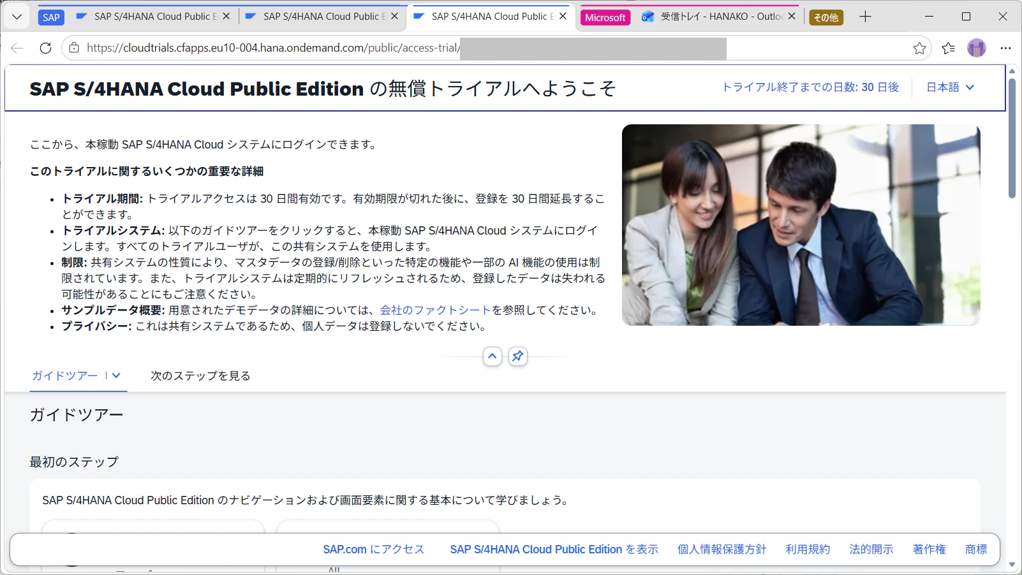This screenshot has height=575, width=1022.
Task: Open the Microsoft tab group label
Action: point(605,17)
